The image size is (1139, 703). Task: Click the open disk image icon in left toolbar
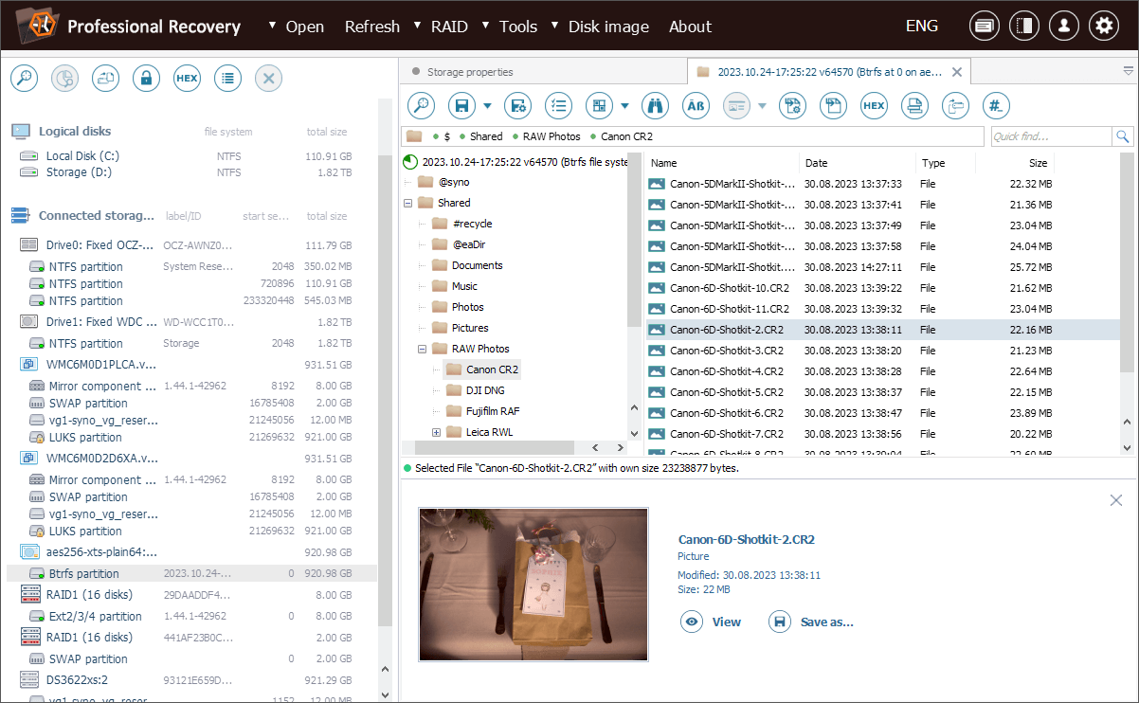pyautogui.click(x=105, y=79)
